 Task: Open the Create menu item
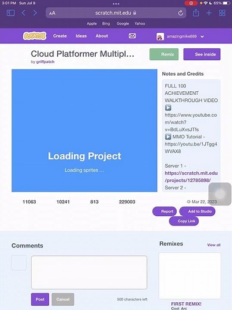(x=60, y=36)
